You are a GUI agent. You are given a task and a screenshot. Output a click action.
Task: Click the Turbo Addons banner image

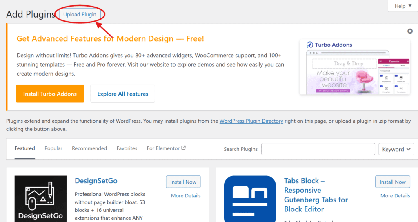355,67
